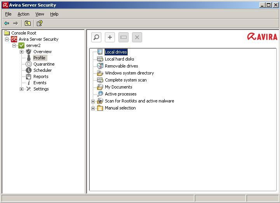The width and height of the screenshot is (280, 203).
Task: Click the Overview shield icon
Action: pos(29,52)
